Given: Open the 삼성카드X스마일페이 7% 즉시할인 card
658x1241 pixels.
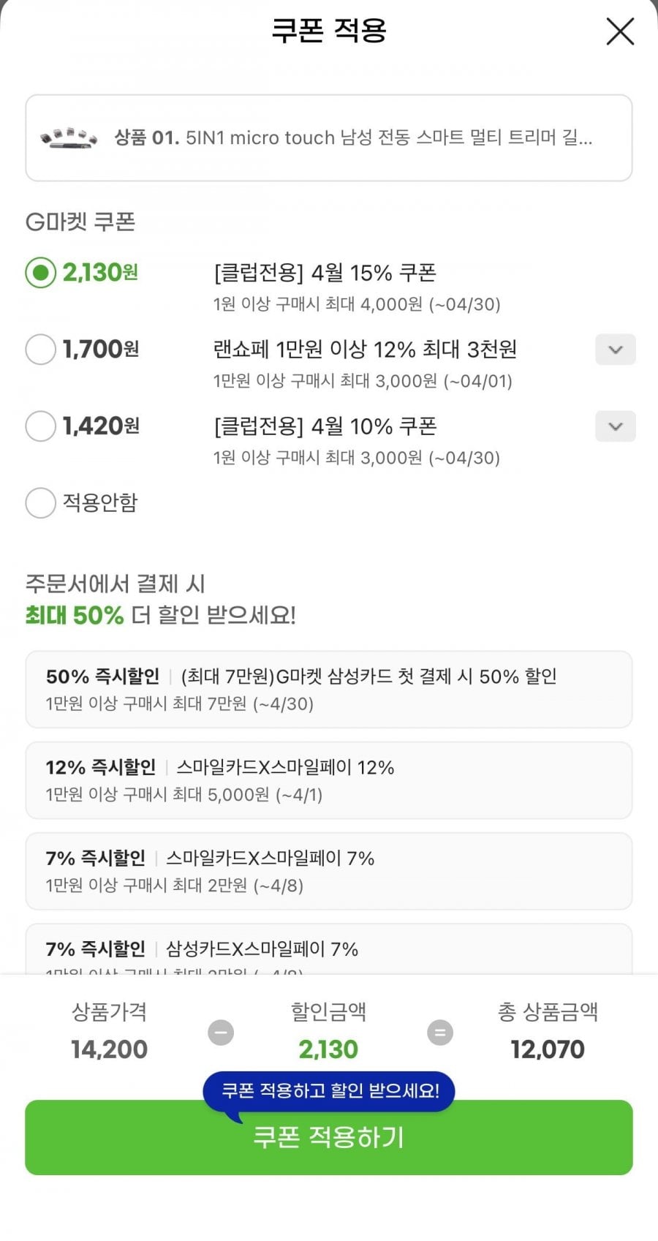Looking at the screenshot, I should coord(328,949).
